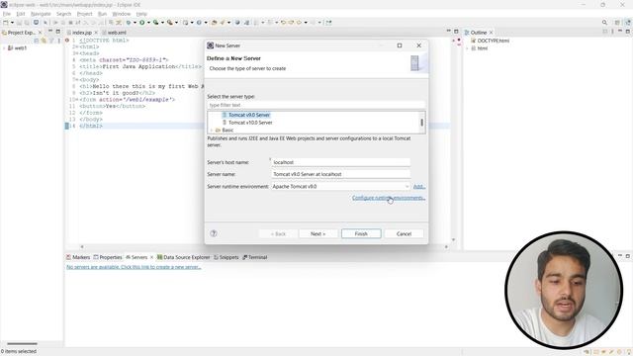Image resolution: width=633 pixels, height=356 pixels.
Task: Click the search magnifier icon in the toolbar
Action: click(x=604, y=23)
